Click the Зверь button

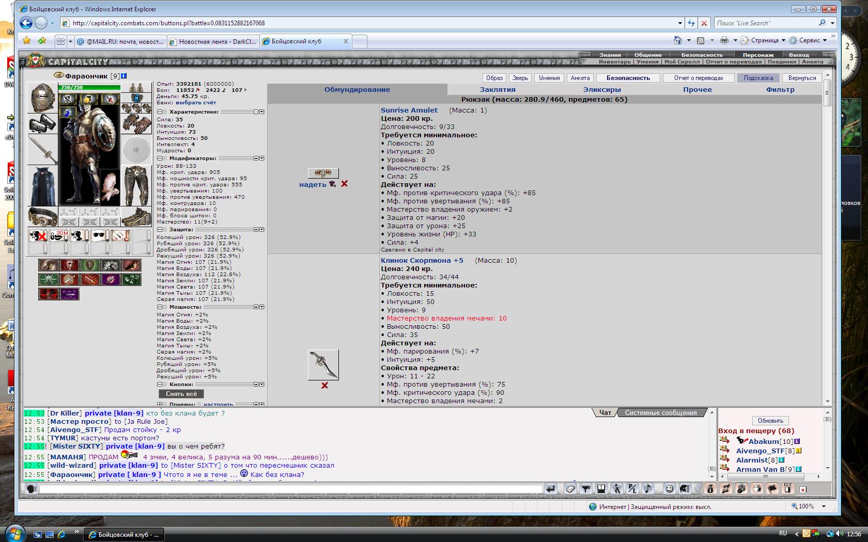tap(520, 78)
